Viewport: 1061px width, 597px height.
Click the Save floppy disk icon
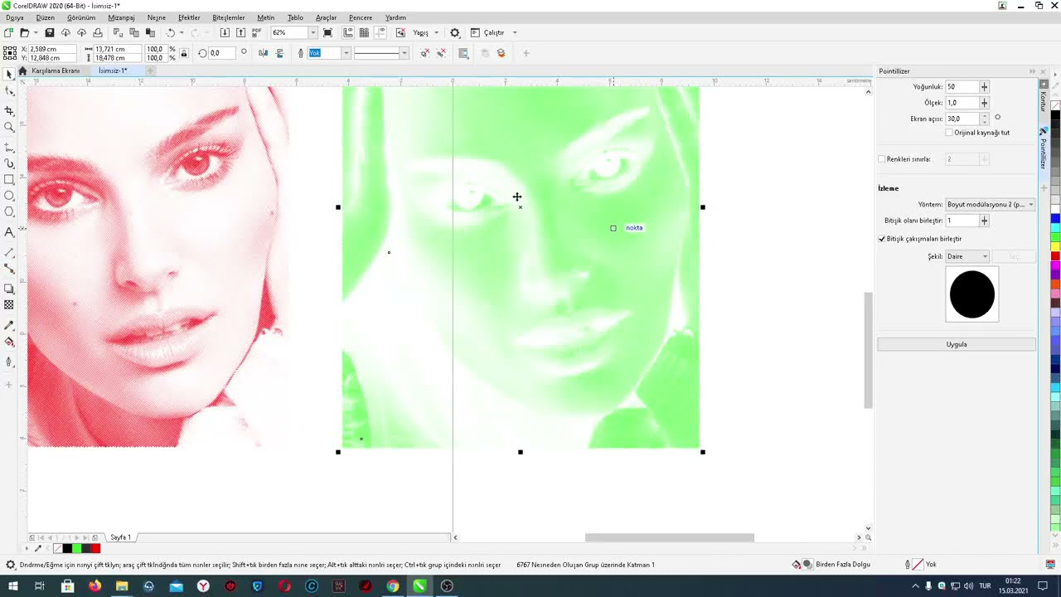(x=50, y=32)
